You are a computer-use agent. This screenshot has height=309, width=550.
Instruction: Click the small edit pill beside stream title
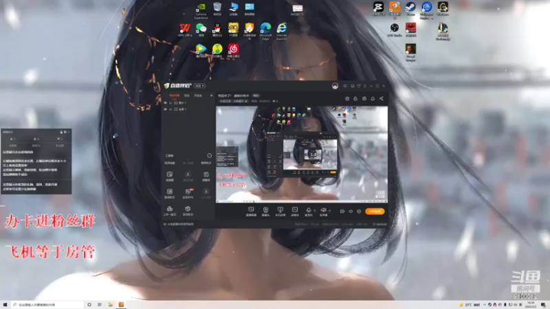[256, 95]
